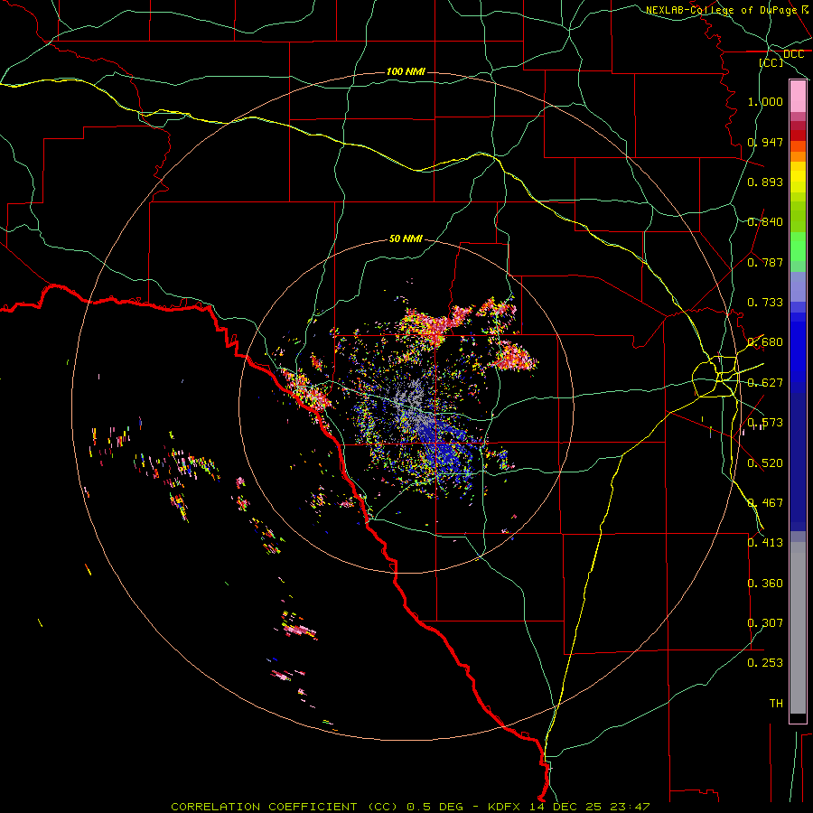This screenshot has height=813, width=813.
Task: Pick the gray segment of the color bar
Action: click(798, 628)
